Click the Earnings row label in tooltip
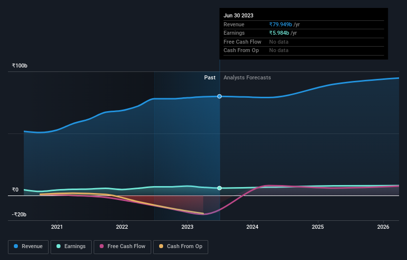The width and height of the screenshot is (407, 260). pyautogui.click(x=234, y=33)
